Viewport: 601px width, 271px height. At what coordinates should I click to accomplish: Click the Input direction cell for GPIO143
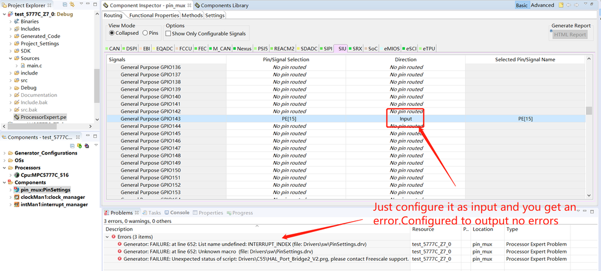click(x=405, y=118)
